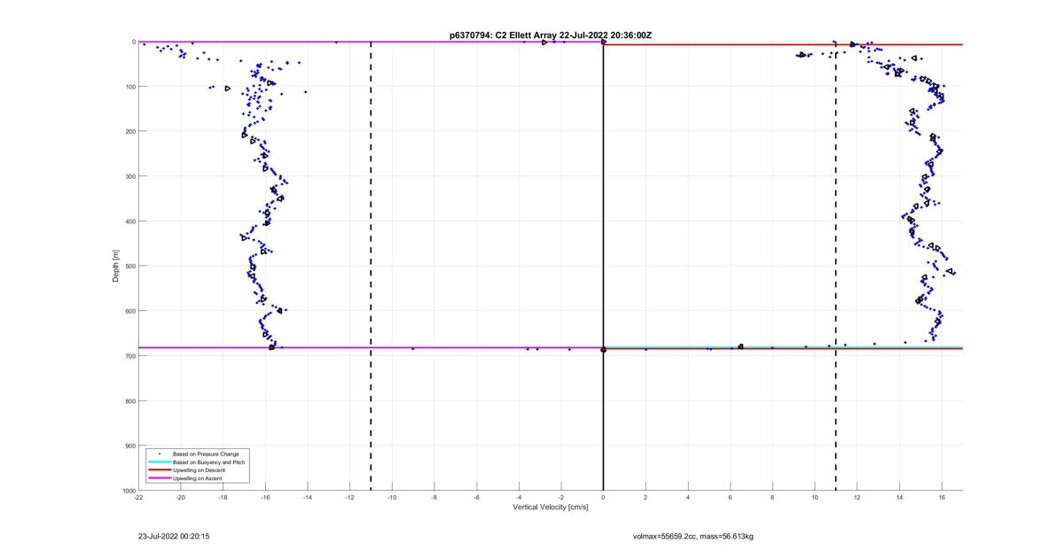Pick the cyan line sample in the legend
This screenshot has height=551, width=1064.
click(159, 462)
